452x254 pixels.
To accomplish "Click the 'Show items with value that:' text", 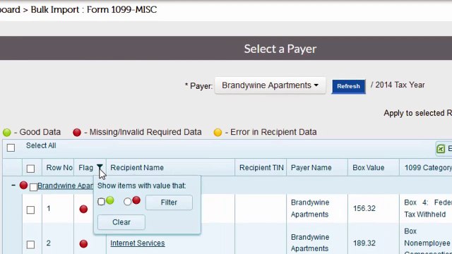I will 141,186.
